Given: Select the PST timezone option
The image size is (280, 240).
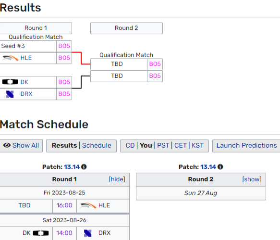Looking at the screenshot, I should pyautogui.click(x=163, y=145).
